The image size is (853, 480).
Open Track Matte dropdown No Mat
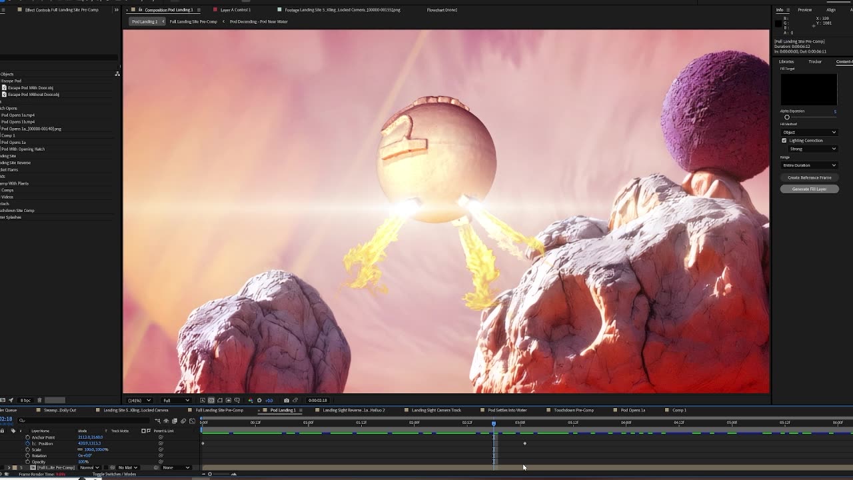128,467
